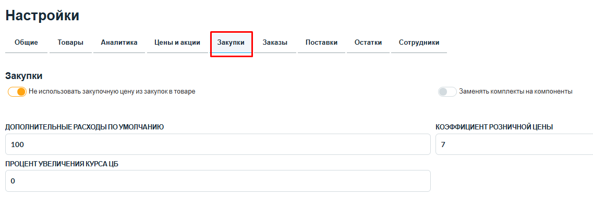Open the Цены и акции tab

coord(177,43)
